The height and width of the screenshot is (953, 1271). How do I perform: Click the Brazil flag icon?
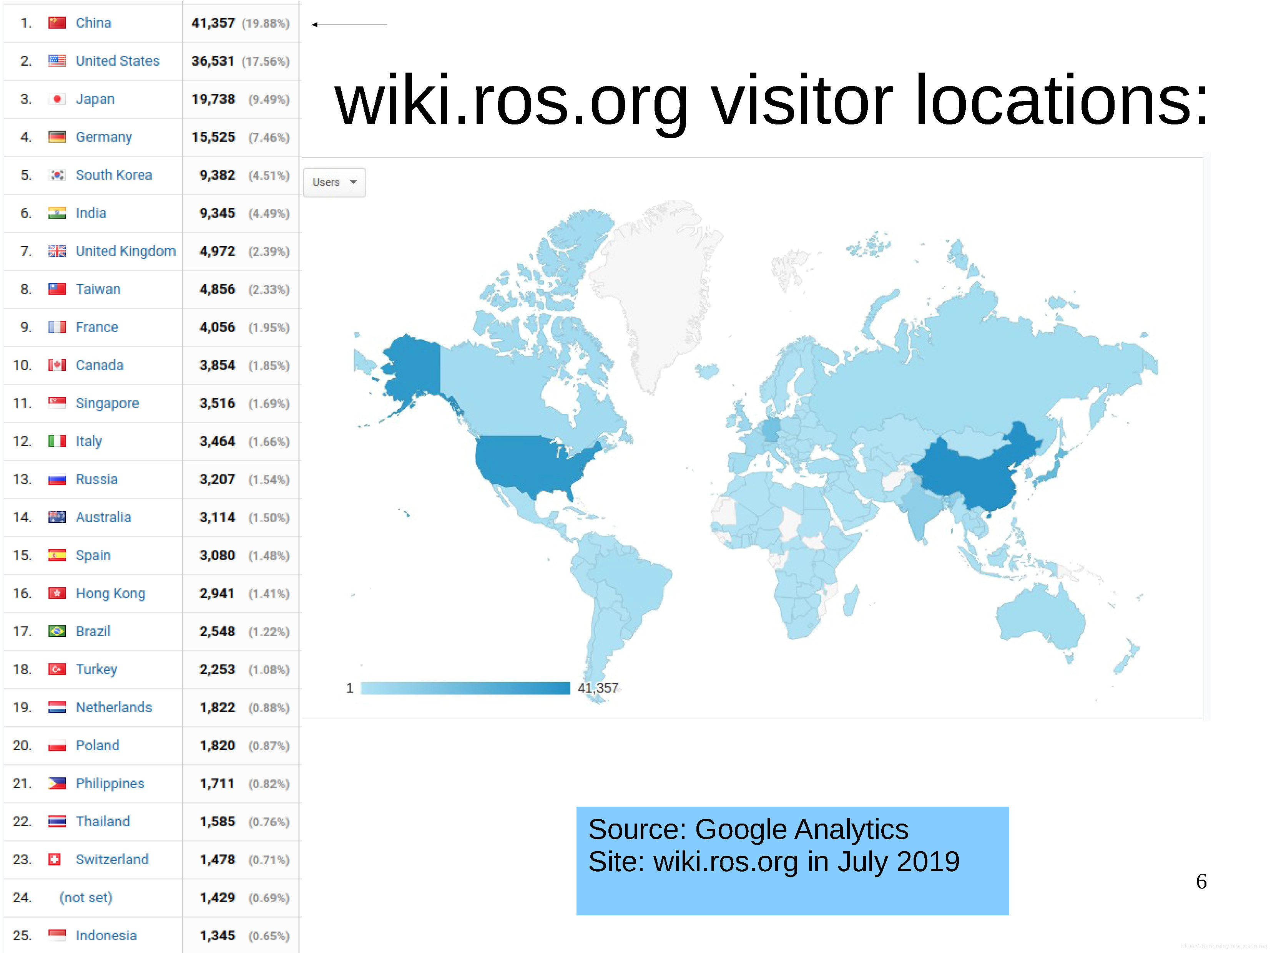(57, 631)
